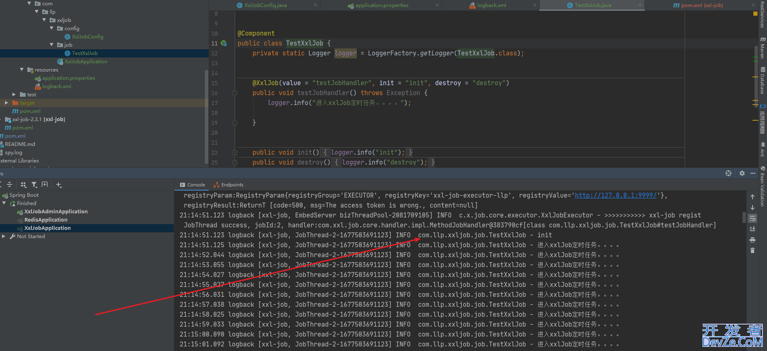Click the Spring bean gutter icon on line 11
This screenshot has height=351, width=767.
click(224, 43)
